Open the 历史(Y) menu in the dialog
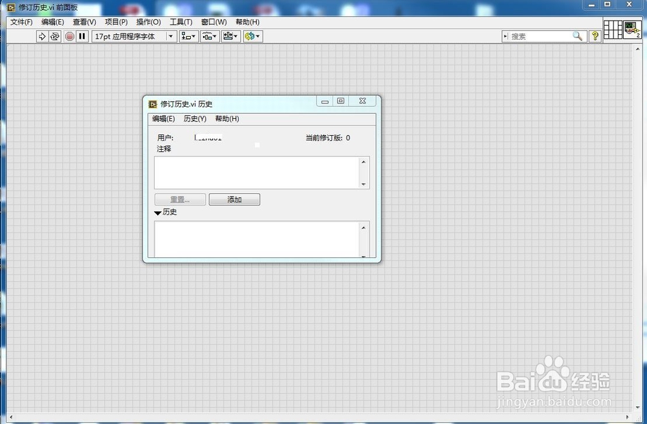 point(194,118)
